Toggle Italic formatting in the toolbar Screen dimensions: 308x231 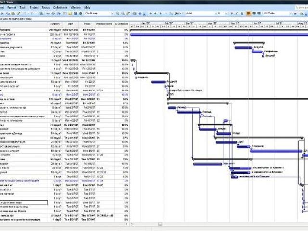(236, 13)
